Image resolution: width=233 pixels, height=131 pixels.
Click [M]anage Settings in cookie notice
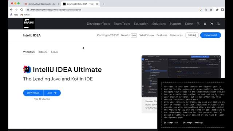[x=193, y=123]
